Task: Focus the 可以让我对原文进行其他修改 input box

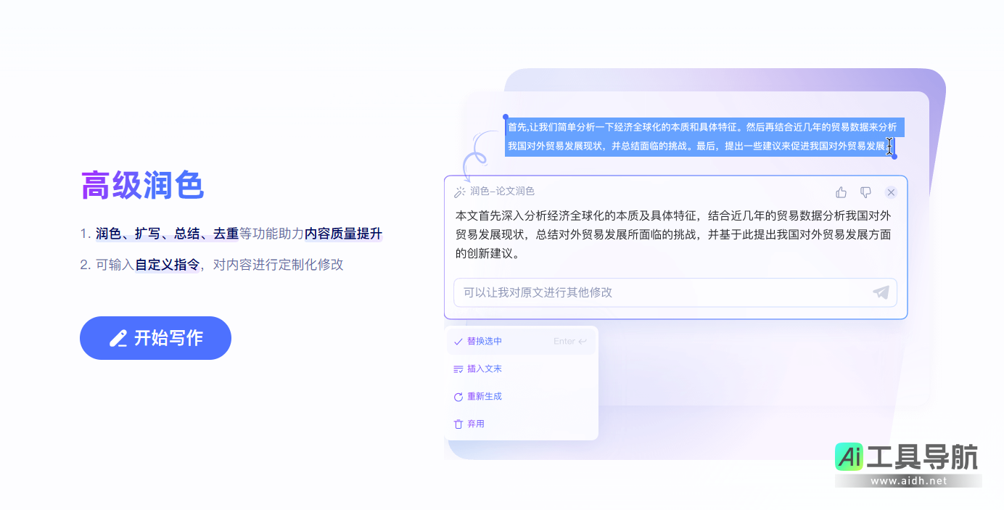Action: coord(660,292)
